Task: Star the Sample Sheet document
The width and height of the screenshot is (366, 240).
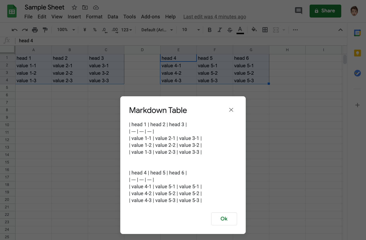Action: 74,7
